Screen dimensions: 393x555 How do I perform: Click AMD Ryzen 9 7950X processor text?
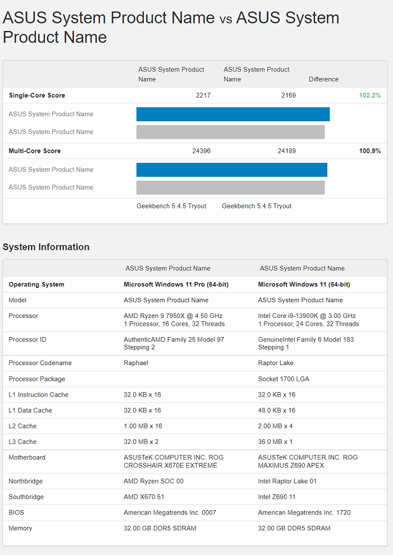click(x=173, y=316)
